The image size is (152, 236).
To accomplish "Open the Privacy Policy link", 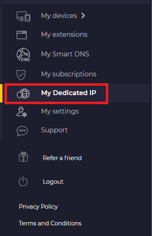I will tap(38, 207).
